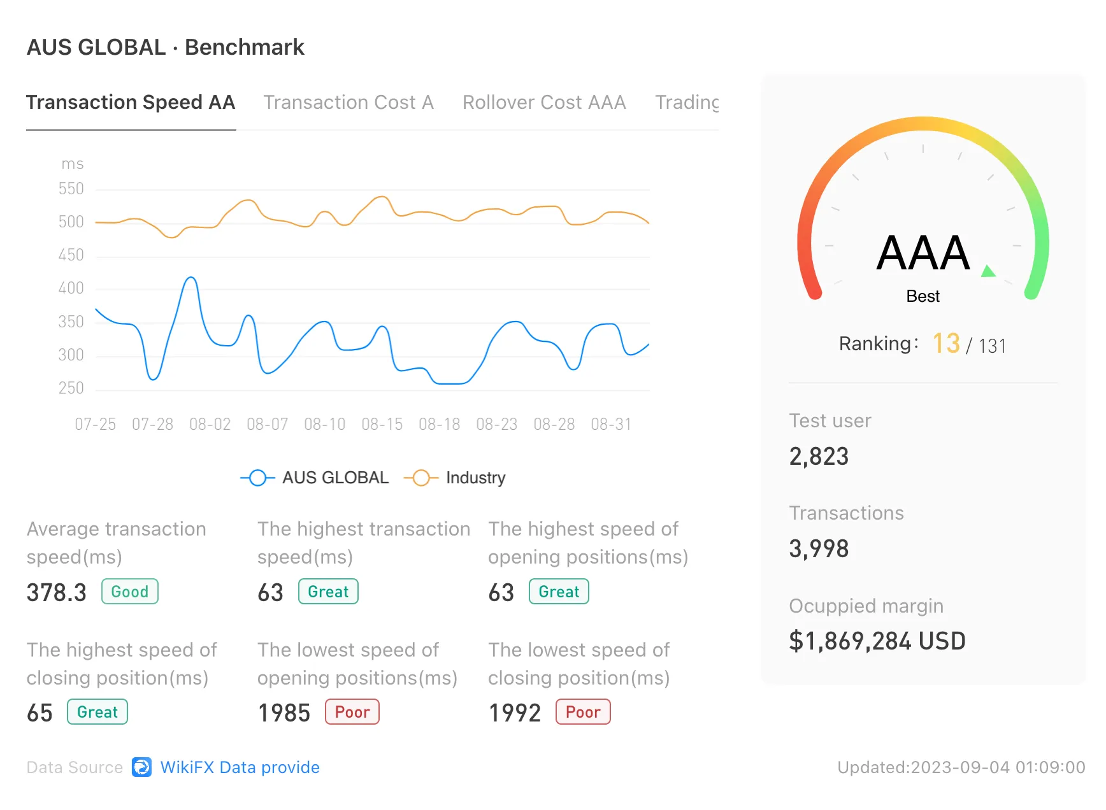The width and height of the screenshot is (1106, 810).
Task: Click the green triangle gauge indicator
Action: (988, 271)
